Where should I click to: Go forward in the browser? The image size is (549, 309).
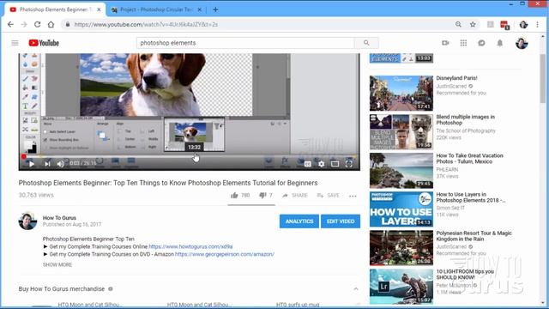(24, 24)
